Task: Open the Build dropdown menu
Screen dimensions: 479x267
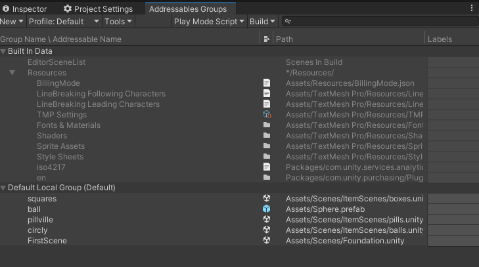Action: click(x=262, y=22)
